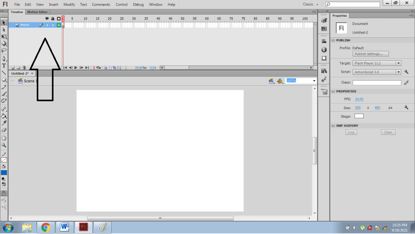Open the Motion Presets panel icon

click(x=324, y=79)
